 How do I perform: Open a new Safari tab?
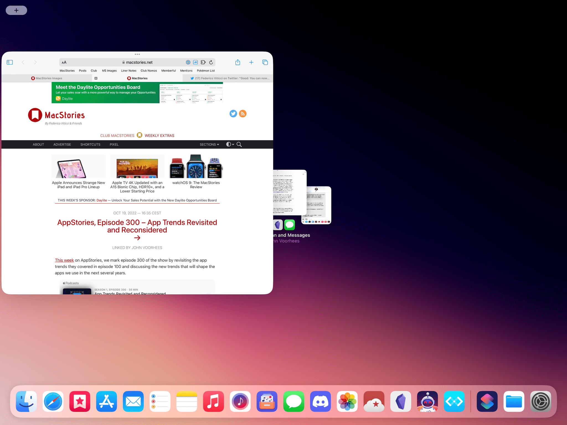[x=251, y=62]
